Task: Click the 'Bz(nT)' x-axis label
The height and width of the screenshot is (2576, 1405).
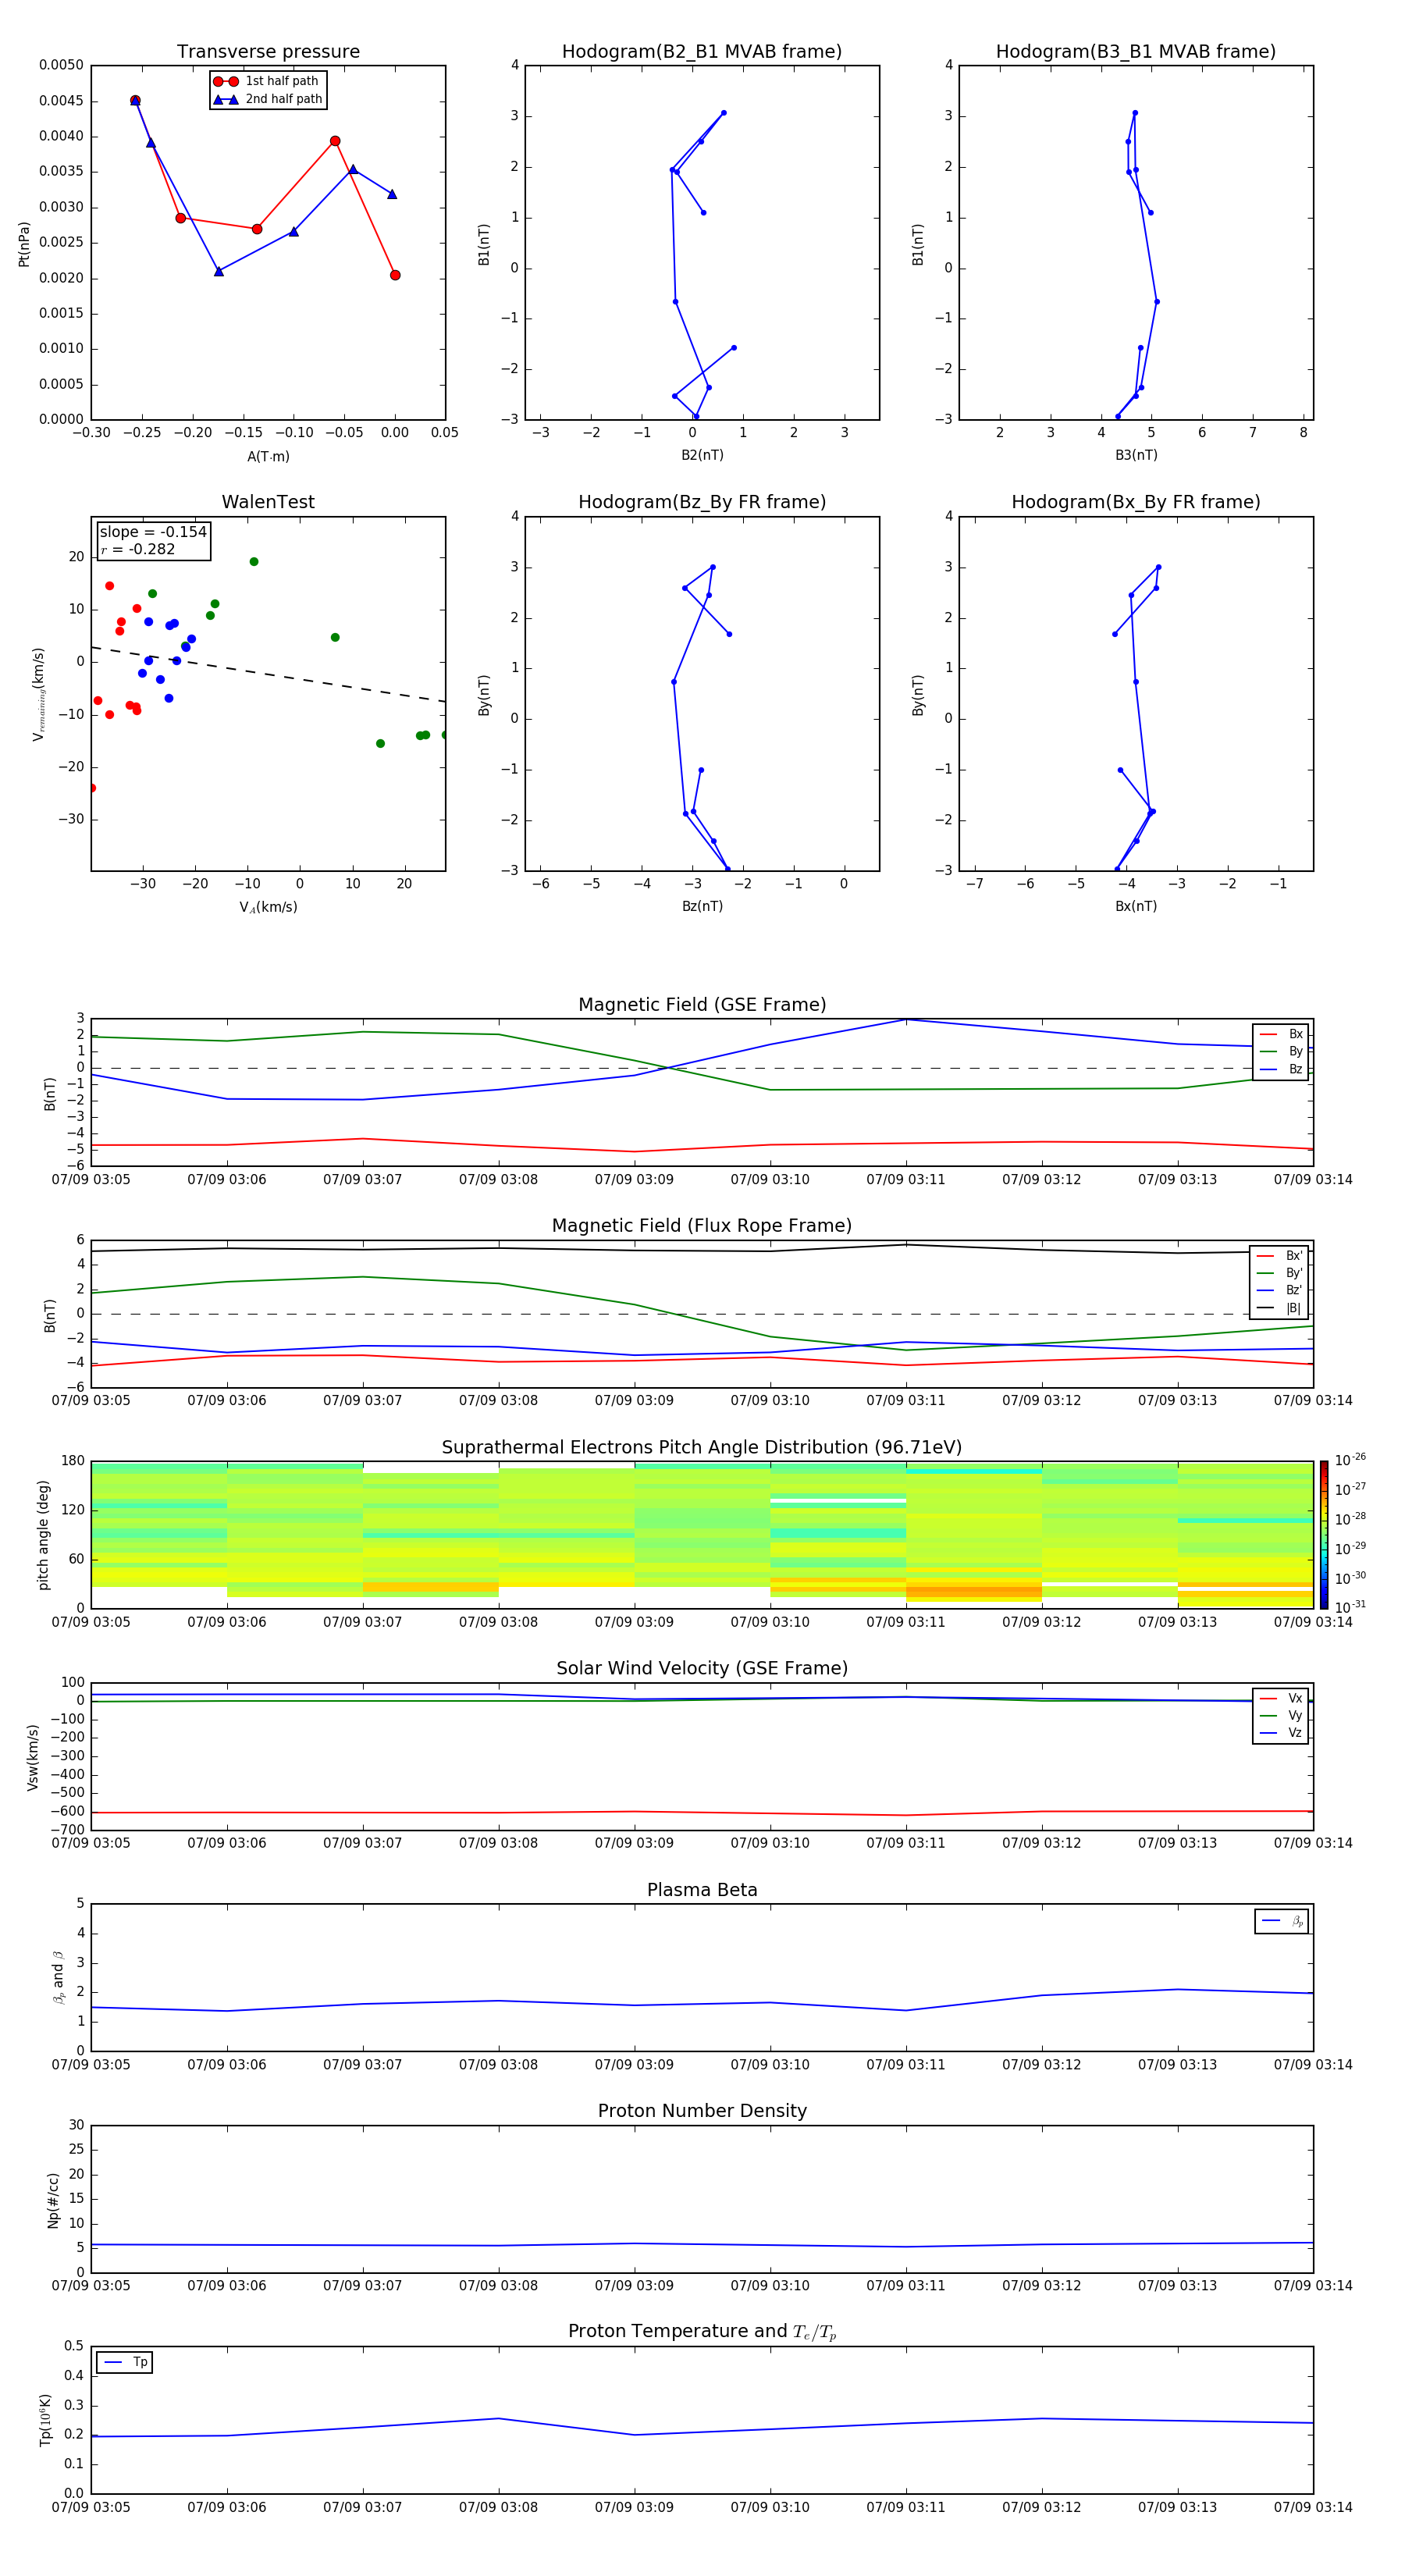Action: 702,906
